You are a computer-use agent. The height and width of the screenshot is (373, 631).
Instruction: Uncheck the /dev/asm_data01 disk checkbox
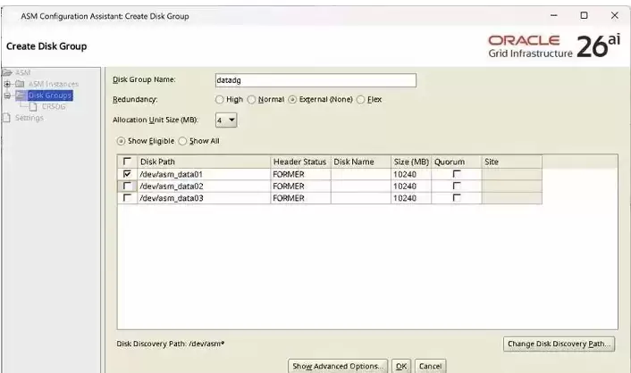pos(127,174)
